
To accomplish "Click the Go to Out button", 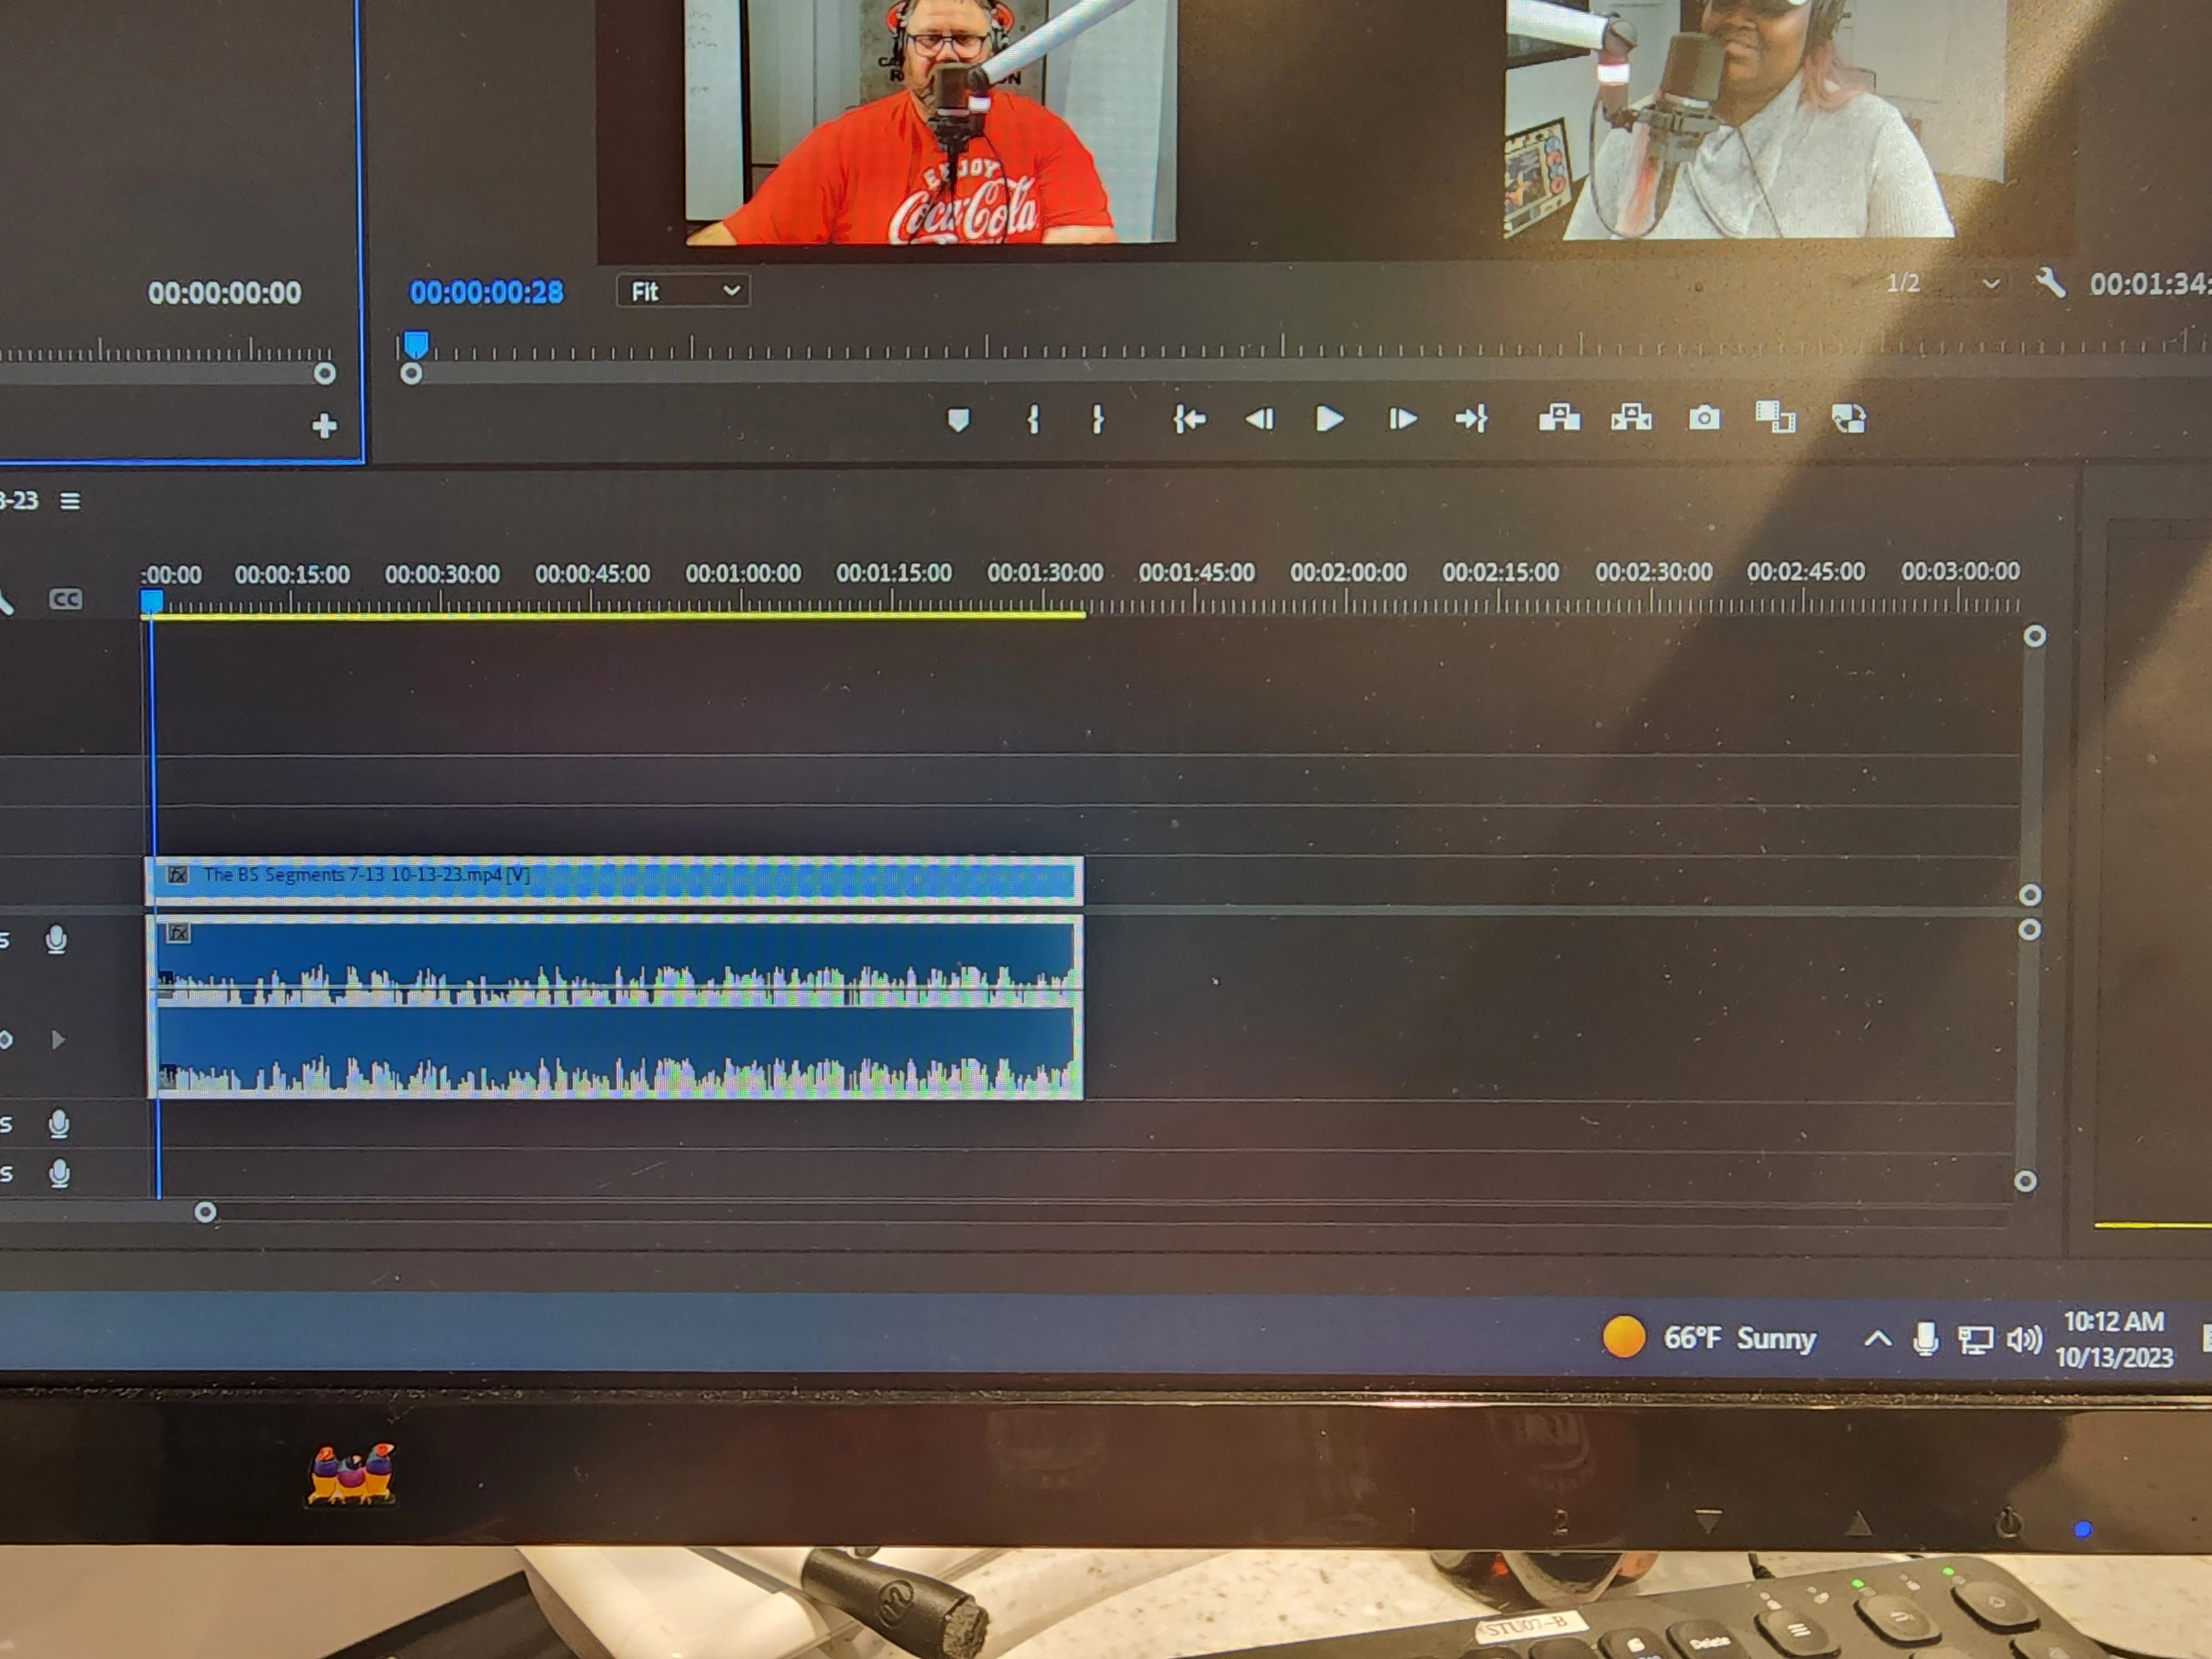I will point(1471,419).
